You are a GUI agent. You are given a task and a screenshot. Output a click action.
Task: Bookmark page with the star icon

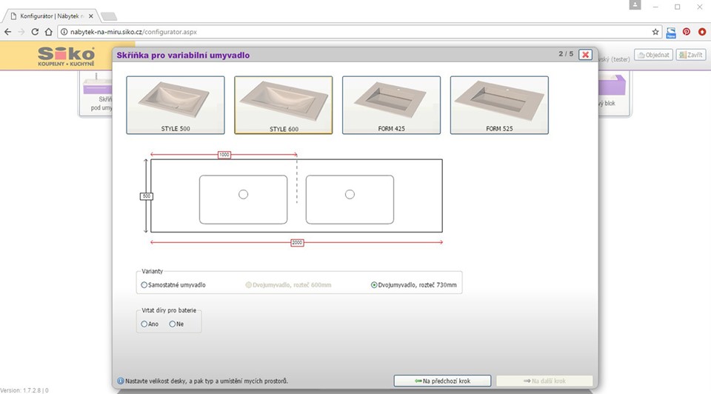click(x=655, y=32)
